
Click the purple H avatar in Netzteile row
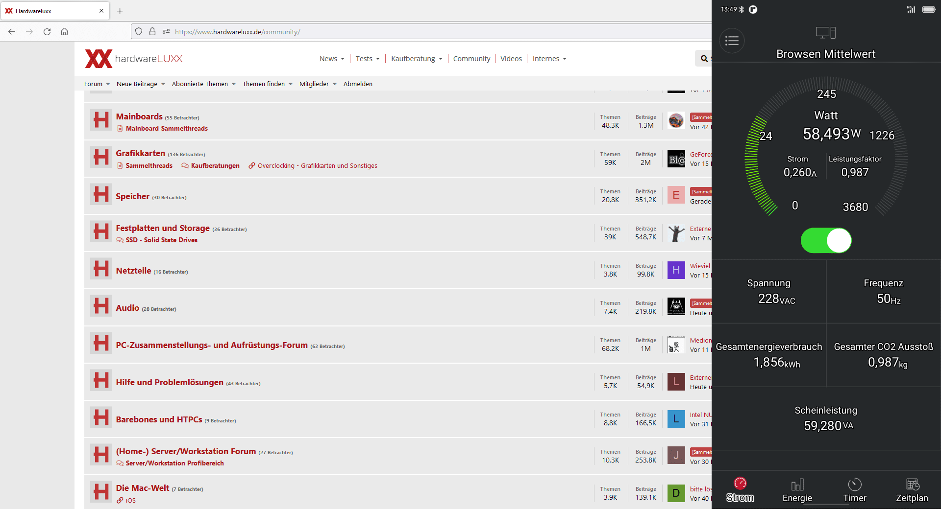(676, 270)
